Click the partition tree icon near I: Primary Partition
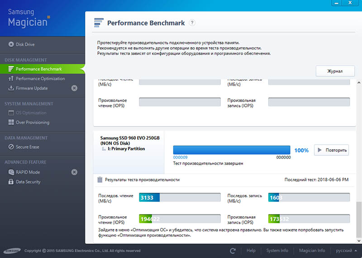Image resolution: width=362 pixels, height=258 pixels. pos(104,149)
